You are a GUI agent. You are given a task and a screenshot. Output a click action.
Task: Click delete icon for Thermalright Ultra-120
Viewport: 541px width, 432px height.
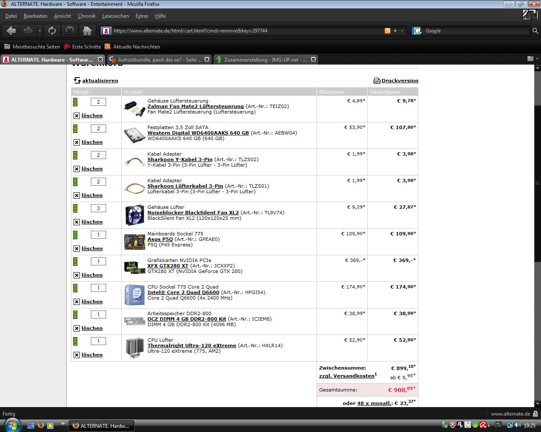pos(77,355)
